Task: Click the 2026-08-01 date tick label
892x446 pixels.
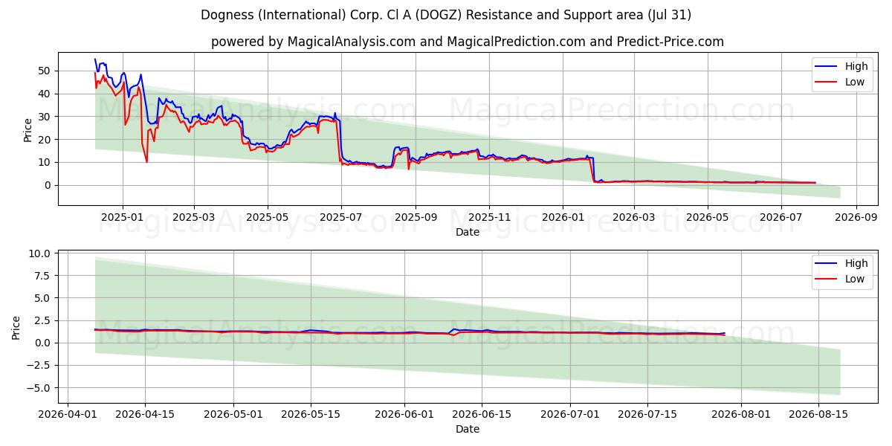Action: coord(742,414)
